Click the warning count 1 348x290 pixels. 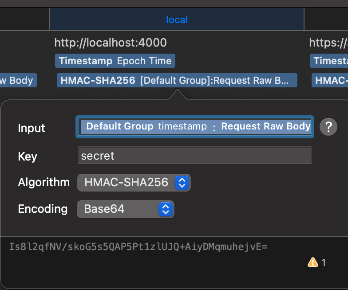[x=323, y=263]
